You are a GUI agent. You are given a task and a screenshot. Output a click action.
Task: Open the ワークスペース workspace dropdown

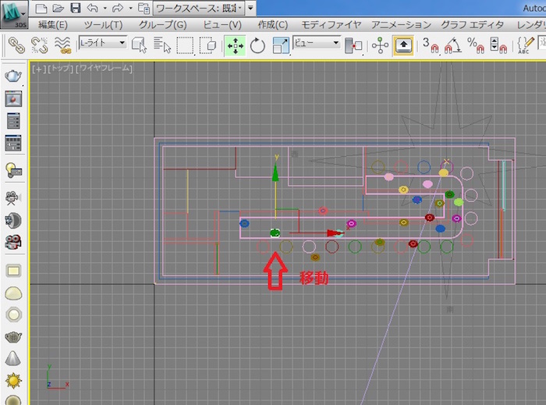tap(199, 8)
